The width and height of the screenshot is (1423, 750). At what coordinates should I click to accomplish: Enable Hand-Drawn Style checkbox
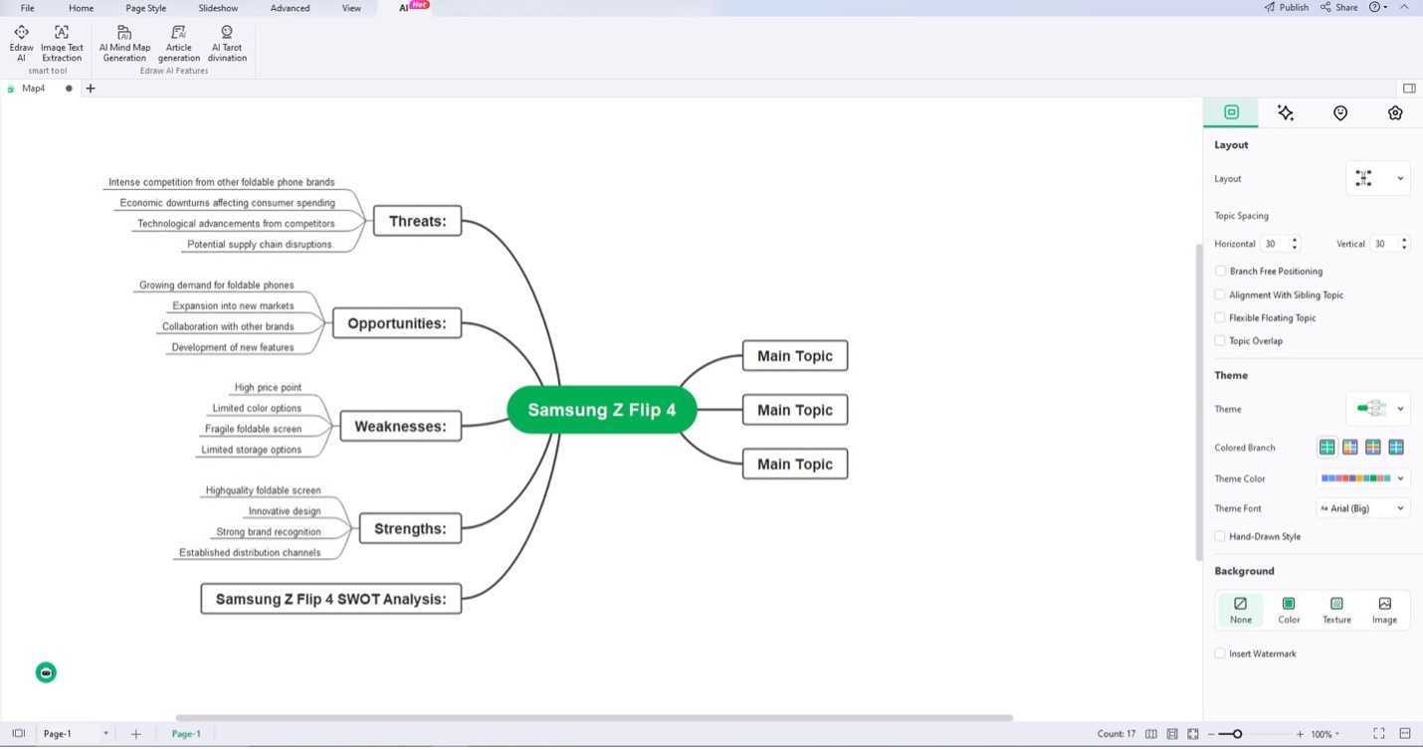pos(1220,537)
